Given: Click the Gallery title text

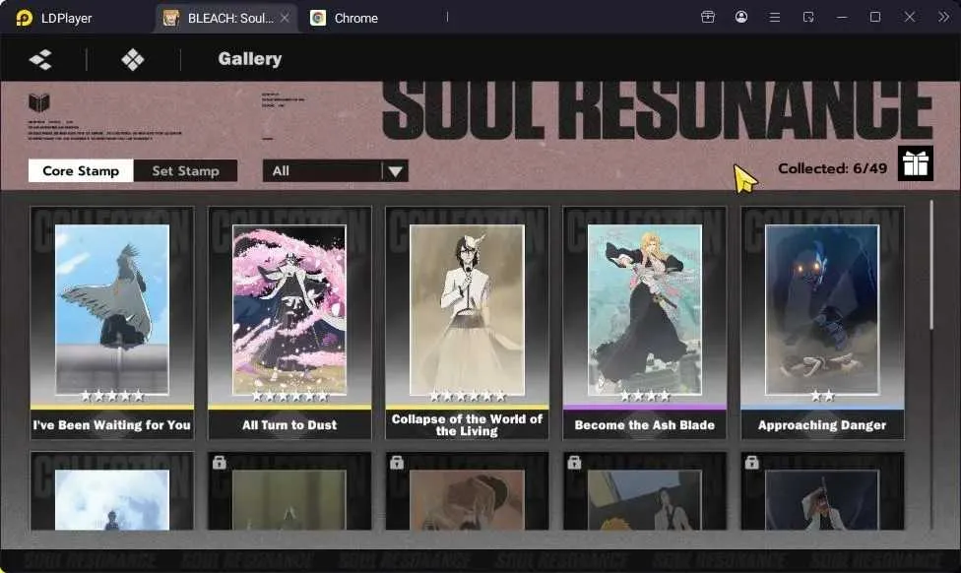Looking at the screenshot, I should (x=250, y=59).
